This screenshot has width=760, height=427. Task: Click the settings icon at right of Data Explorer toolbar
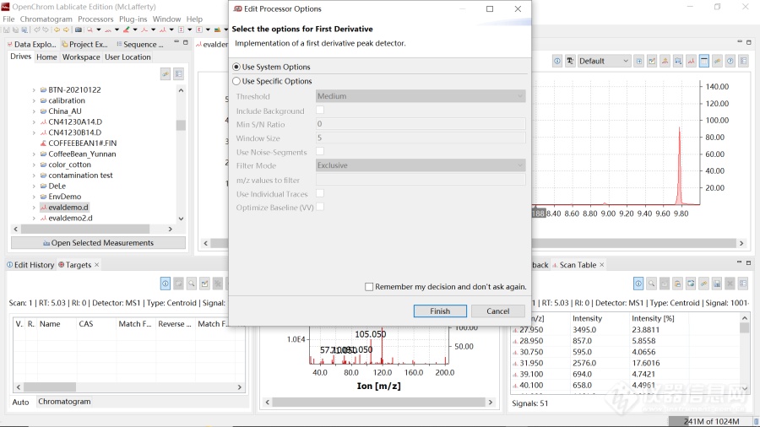[x=178, y=74]
